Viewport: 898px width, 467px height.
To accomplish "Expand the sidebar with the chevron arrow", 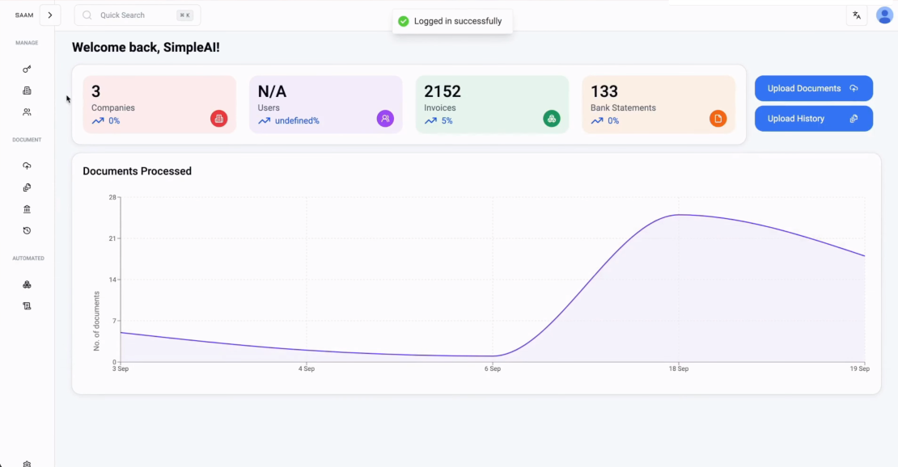I will click(50, 15).
